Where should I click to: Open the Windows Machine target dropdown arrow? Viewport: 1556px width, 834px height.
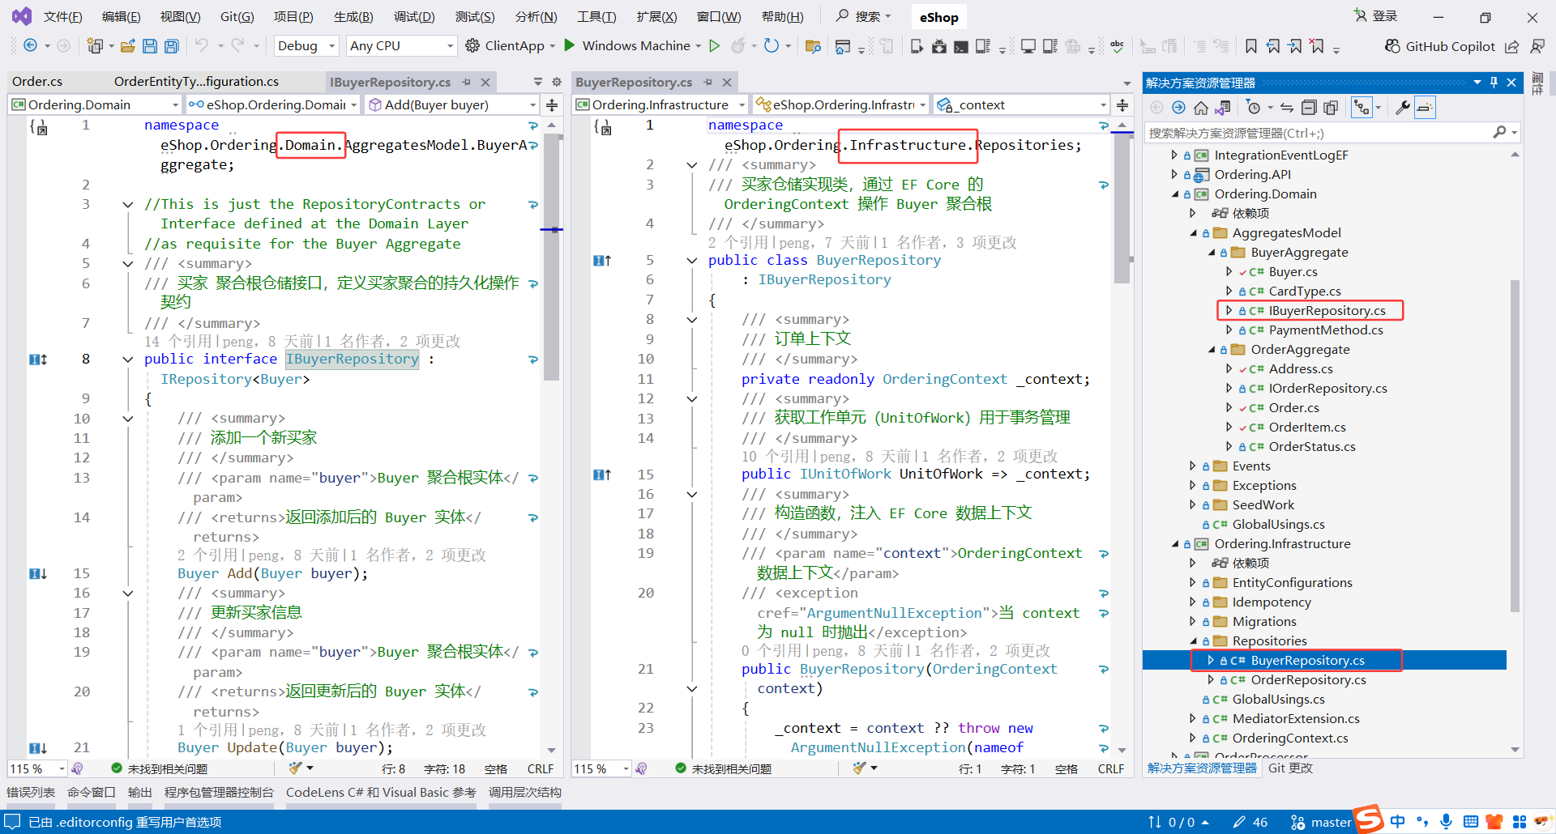[698, 46]
